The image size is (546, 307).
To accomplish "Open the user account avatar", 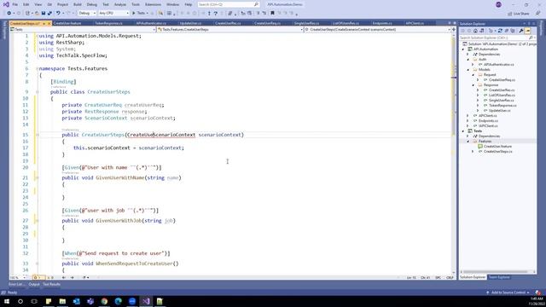I will pyautogui.click(x=498, y=4).
